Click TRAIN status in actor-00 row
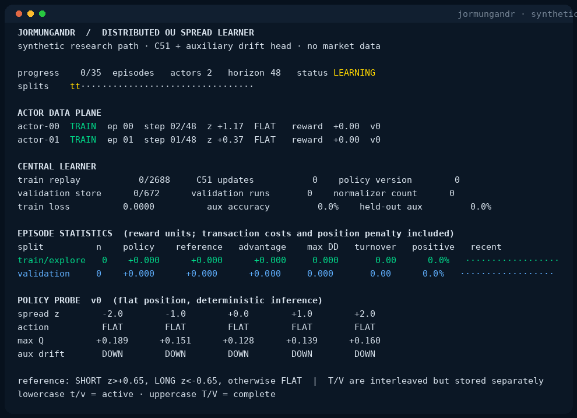577x418 pixels. (x=83, y=126)
